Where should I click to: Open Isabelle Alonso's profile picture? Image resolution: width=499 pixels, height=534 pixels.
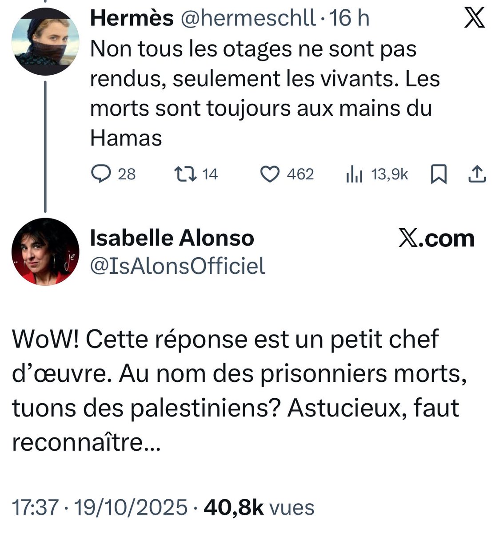(x=44, y=251)
